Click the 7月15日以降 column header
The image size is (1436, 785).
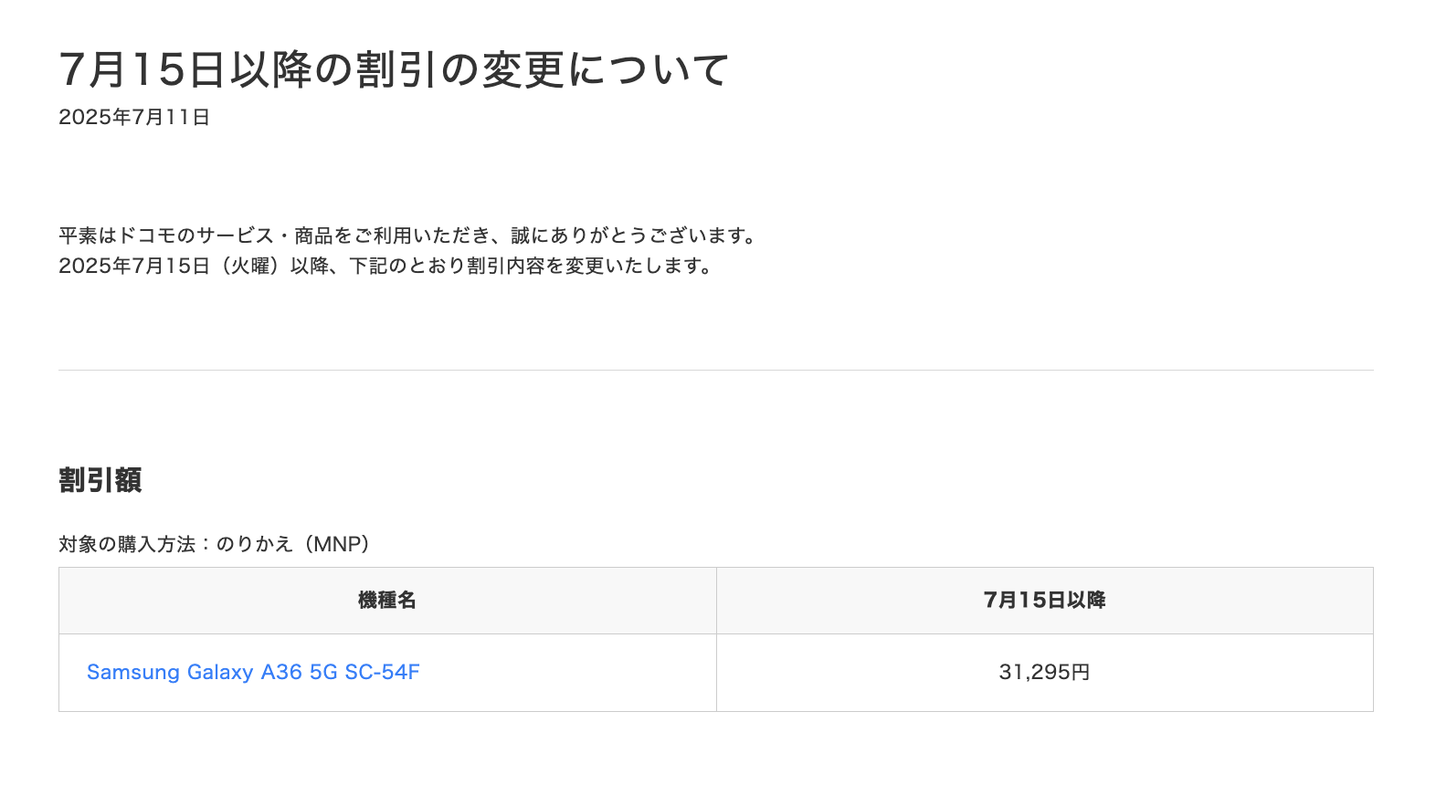pyautogui.click(x=1045, y=600)
